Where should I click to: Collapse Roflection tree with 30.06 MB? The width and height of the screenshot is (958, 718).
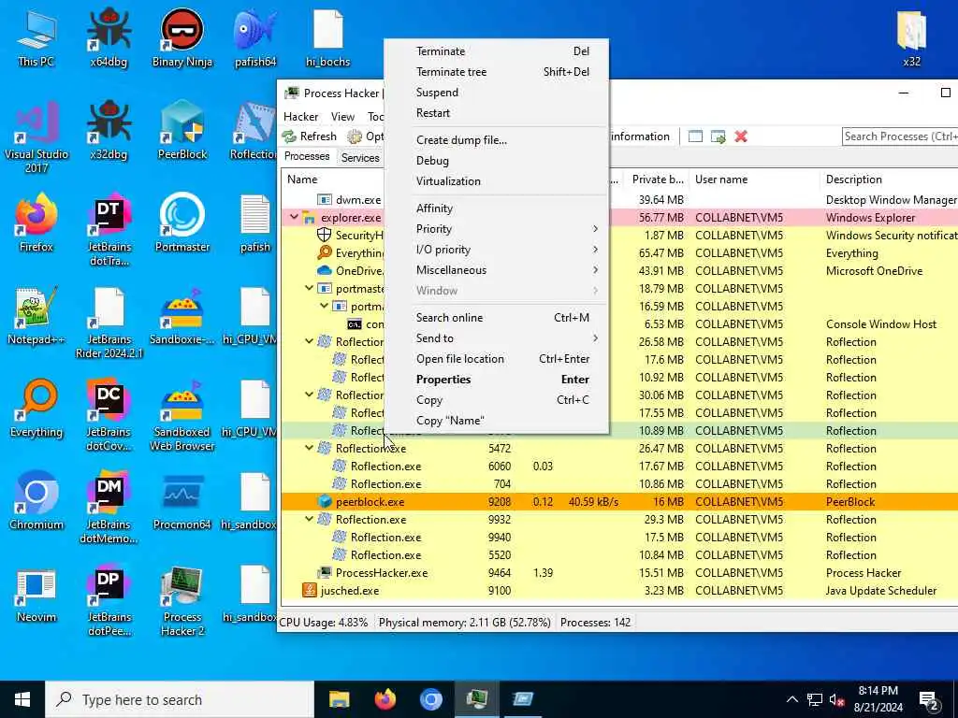[309, 395]
